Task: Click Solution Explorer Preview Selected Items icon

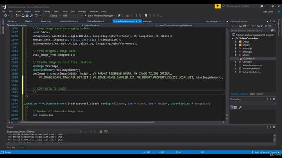Action: point(270,26)
